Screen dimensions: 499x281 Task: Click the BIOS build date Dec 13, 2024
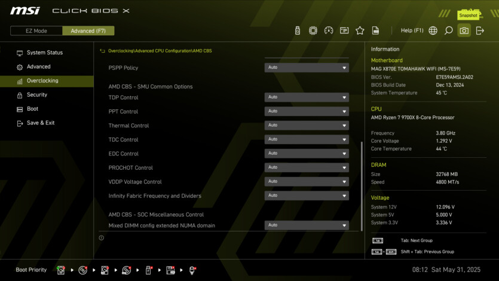click(449, 85)
